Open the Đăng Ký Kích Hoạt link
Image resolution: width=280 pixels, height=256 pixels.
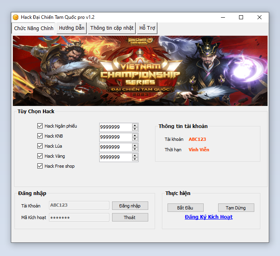coord(208,217)
